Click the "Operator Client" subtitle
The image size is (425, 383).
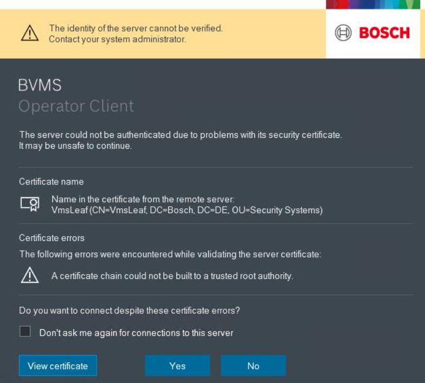click(x=76, y=106)
